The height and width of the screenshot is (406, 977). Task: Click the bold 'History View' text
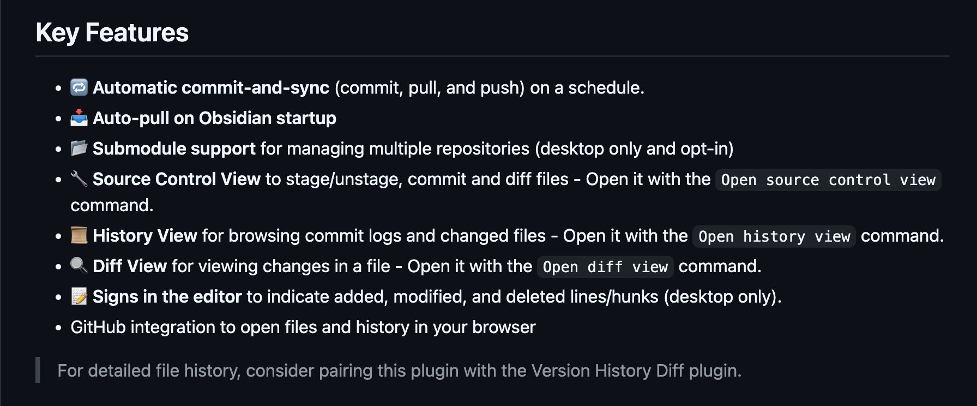click(144, 236)
